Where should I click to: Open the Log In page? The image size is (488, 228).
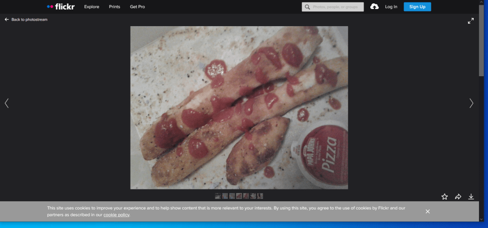click(x=391, y=7)
